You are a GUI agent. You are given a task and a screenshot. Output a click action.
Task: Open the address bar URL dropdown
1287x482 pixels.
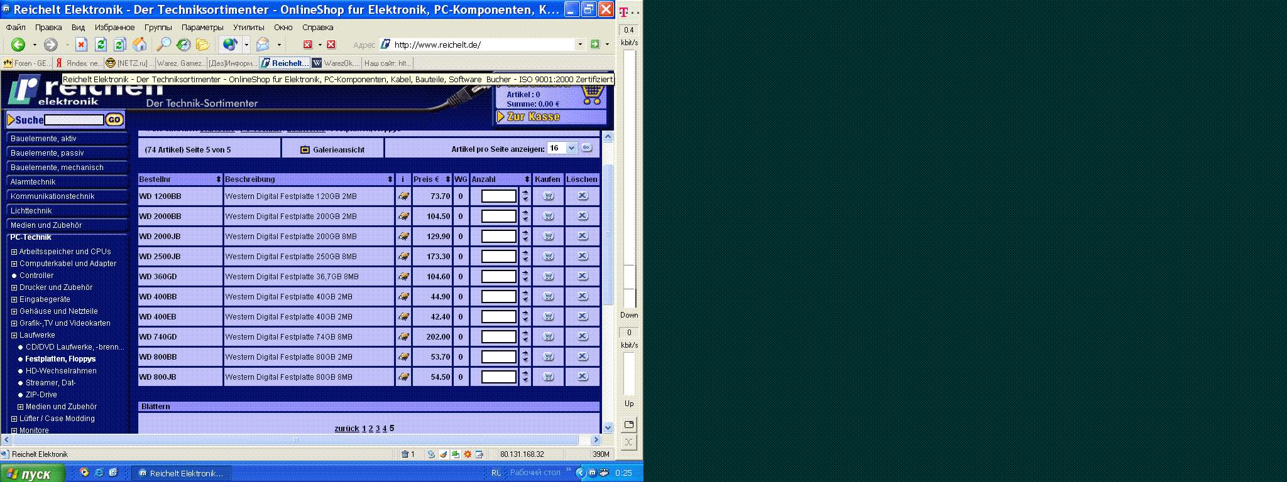(x=580, y=45)
